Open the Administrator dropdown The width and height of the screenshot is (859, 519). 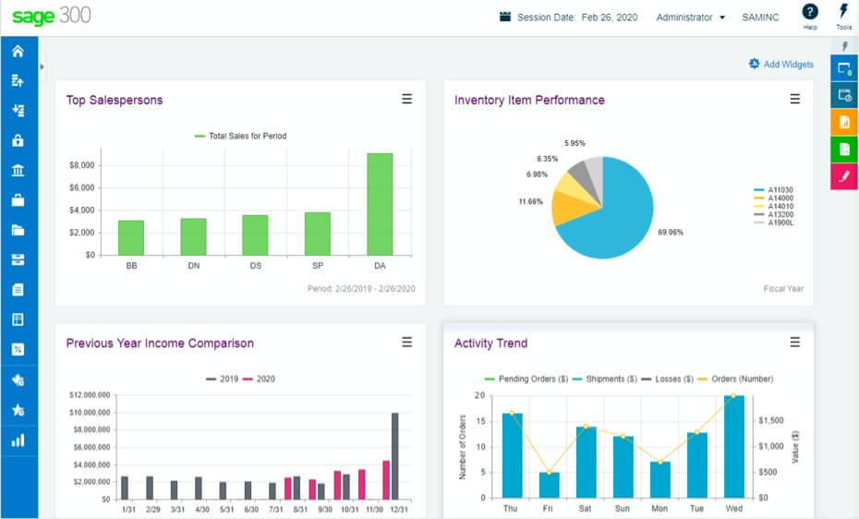[690, 18]
